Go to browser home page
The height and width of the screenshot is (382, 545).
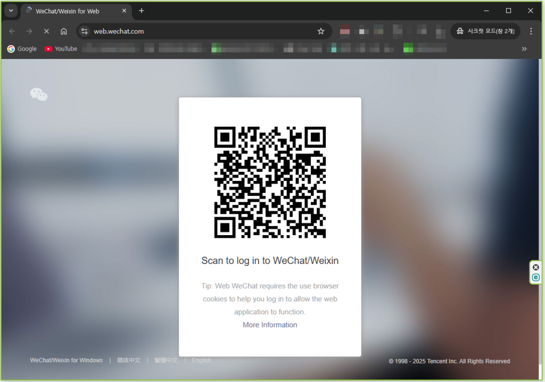tap(64, 31)
